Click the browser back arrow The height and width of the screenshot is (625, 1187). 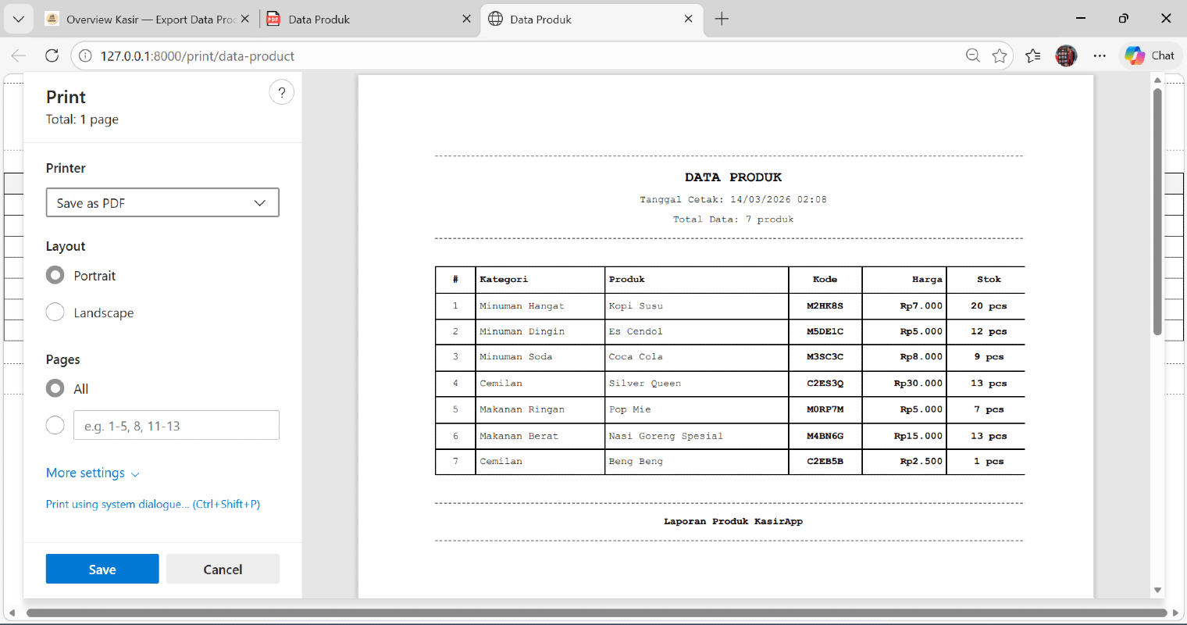(19, 55)
